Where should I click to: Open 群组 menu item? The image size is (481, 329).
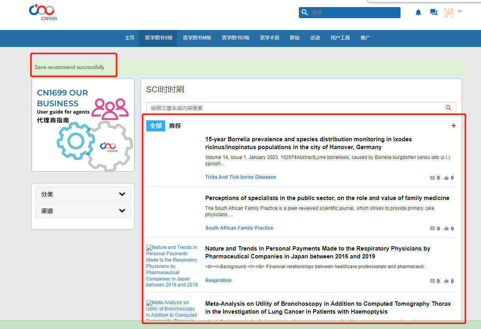(x=295, y=38)
